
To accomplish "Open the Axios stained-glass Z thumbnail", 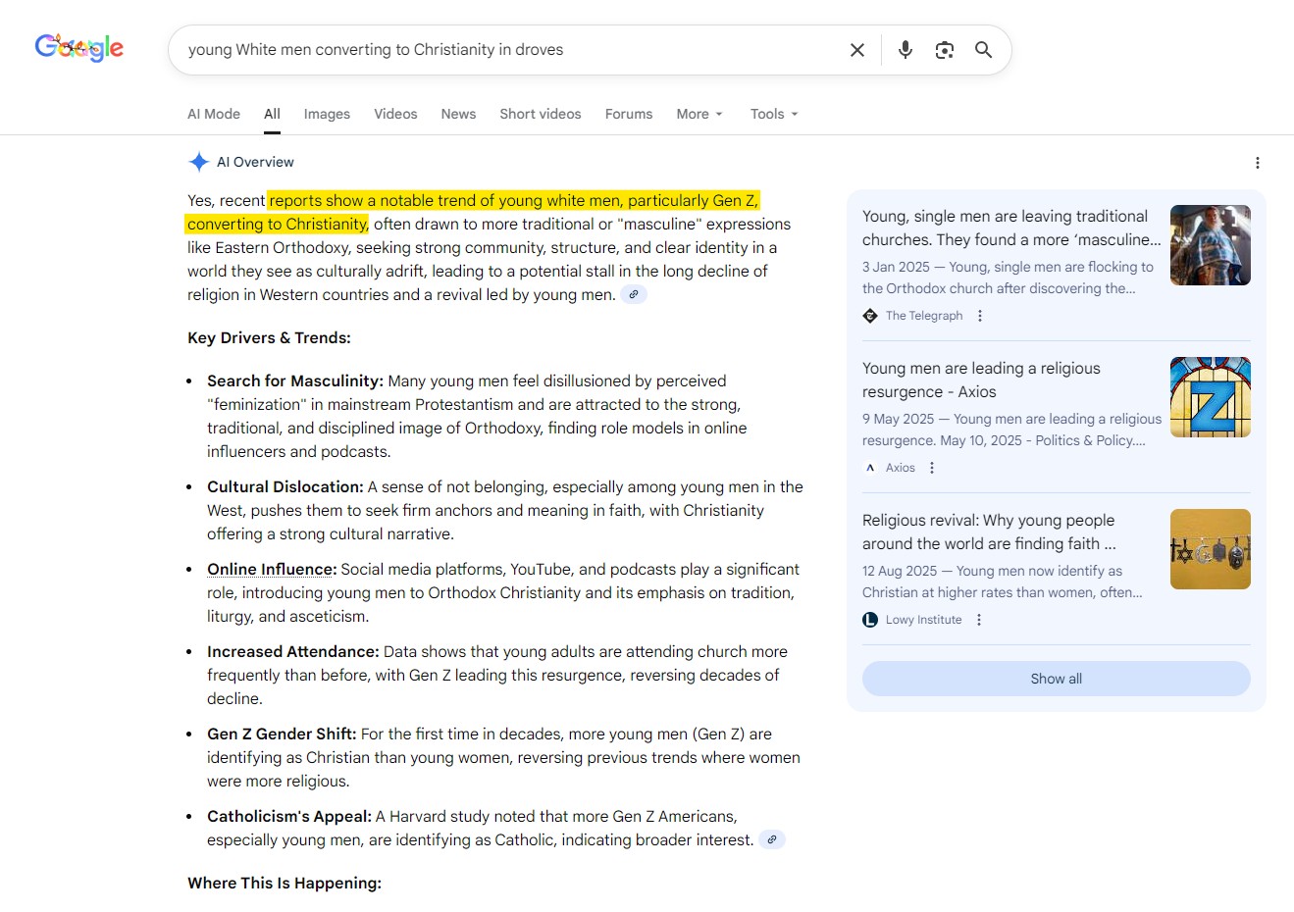I will pyautogui.click(x=1211, y=397).
